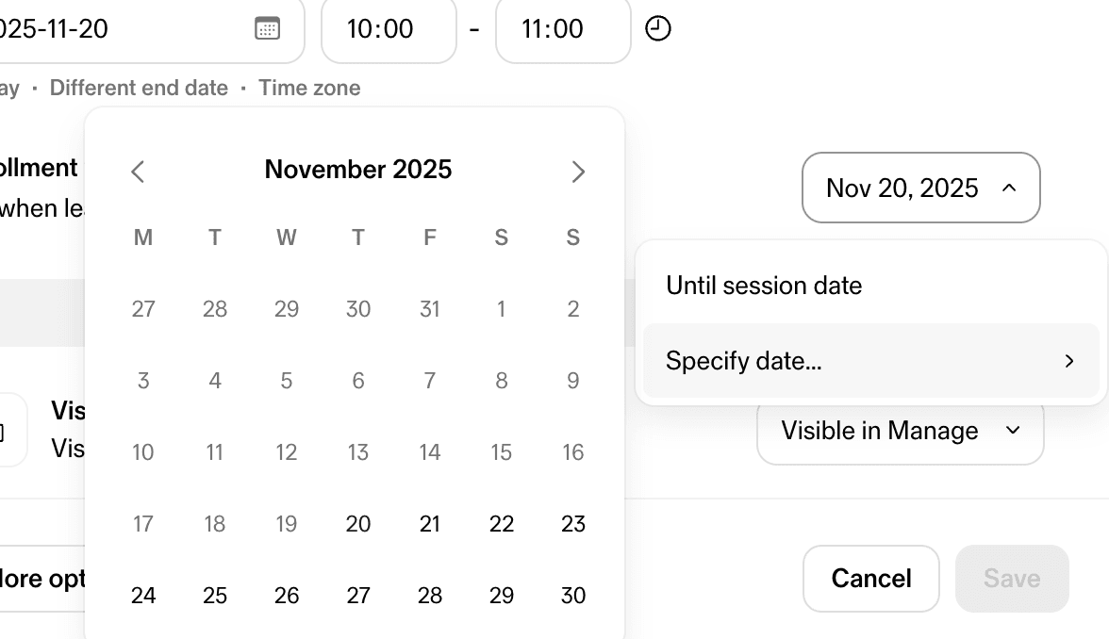The width and height of the screenshot is (1109, 639).
Task: Edit the 10:00 start time field
Action: [x=389, y=29]
